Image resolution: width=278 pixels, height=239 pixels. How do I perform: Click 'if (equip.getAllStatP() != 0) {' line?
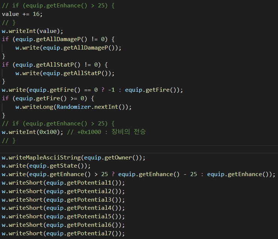pos(55,65)
